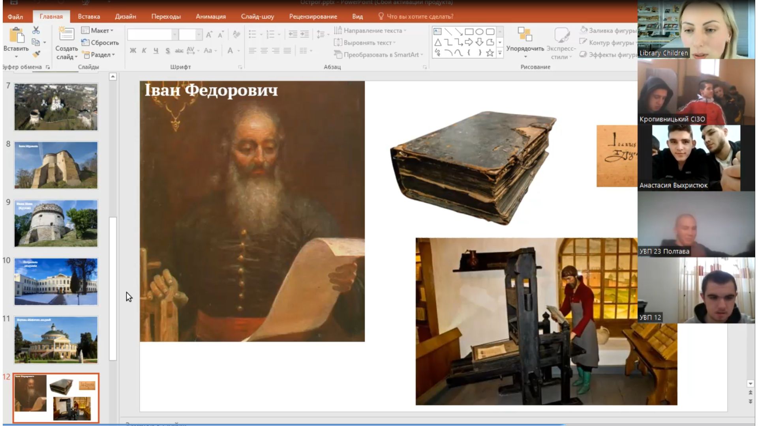The width and height of the screenshot is (758, 426).
Task: Select the five-point star shape
Action: pyautogui.click(x=490, y=52)
